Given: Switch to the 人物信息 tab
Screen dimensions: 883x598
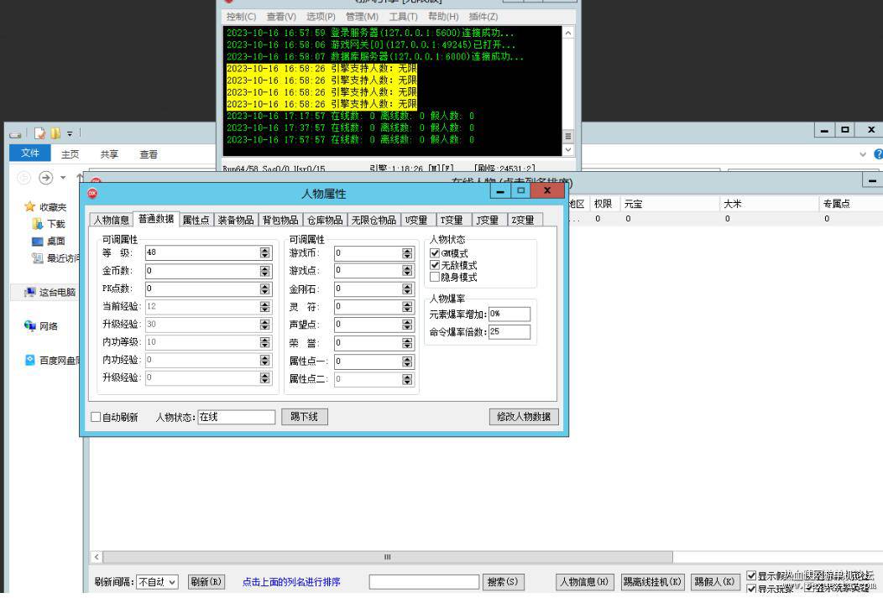Looking at the screenshot, I should coord(112,220).
